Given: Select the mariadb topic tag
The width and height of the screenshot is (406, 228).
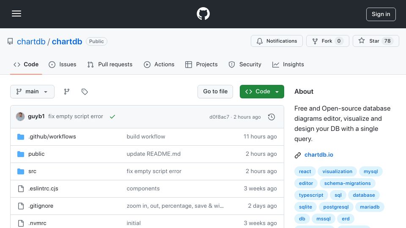Looking at the screenshot, I should click(x=370, y=207).
